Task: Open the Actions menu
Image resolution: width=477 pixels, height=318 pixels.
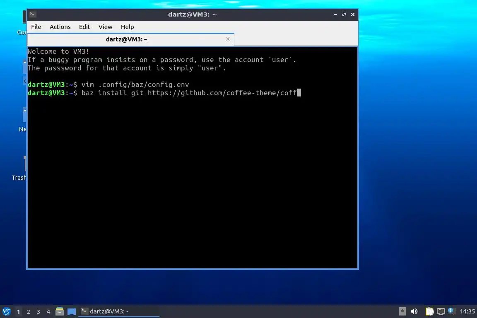Action: (x=60, y=27)
